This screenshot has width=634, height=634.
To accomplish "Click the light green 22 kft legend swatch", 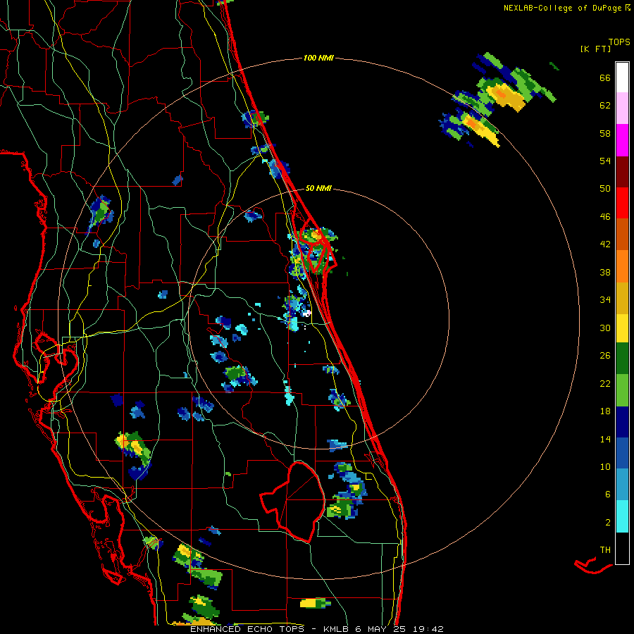I will click(622, 390).
